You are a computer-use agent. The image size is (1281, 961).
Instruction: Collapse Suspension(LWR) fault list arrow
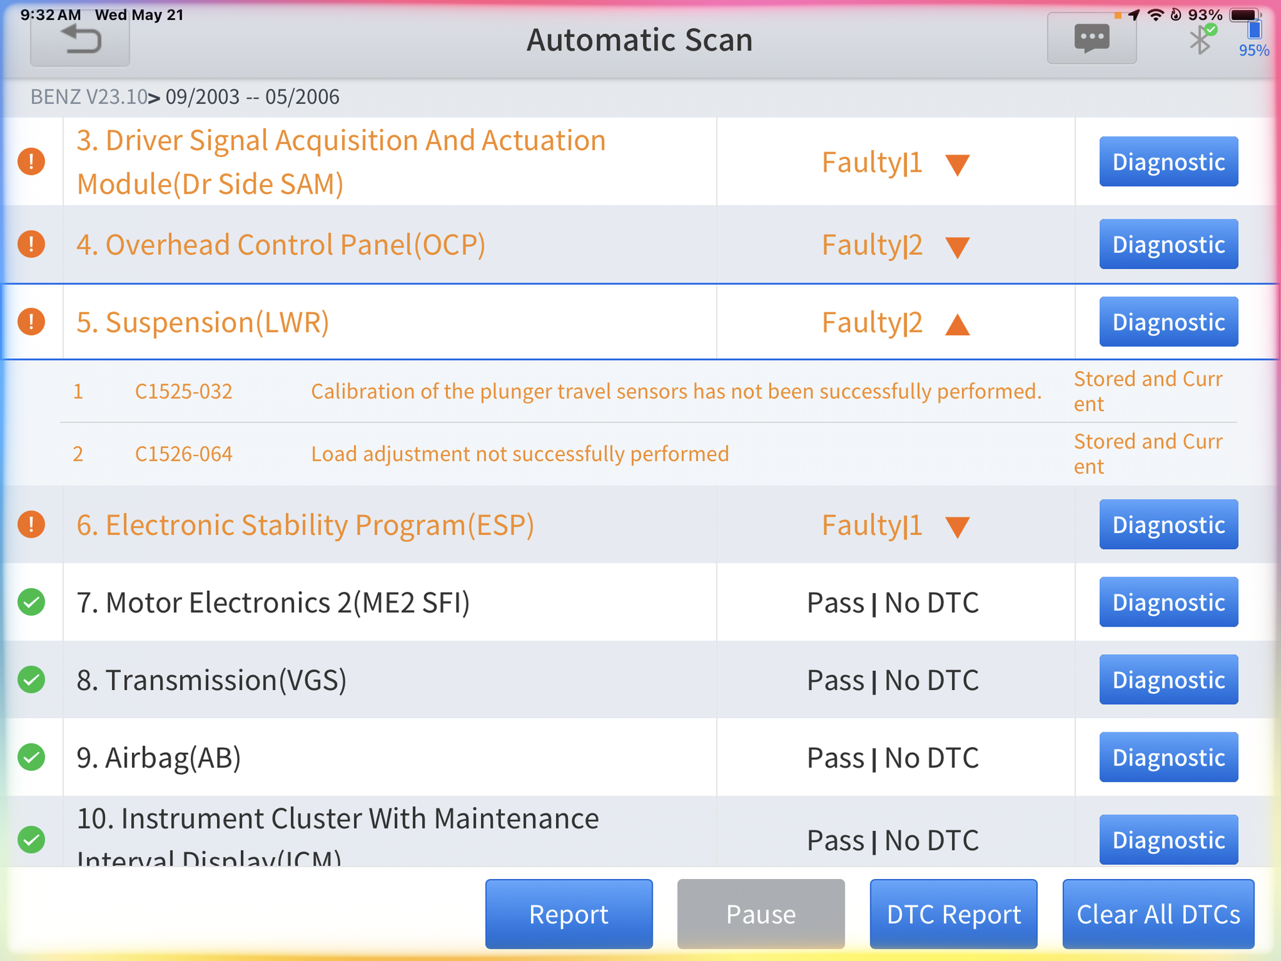pos(958,324)
